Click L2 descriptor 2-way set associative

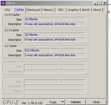55,55
